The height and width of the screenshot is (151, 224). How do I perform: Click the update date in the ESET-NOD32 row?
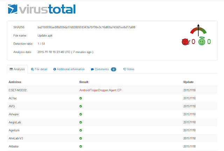point(189,90)
